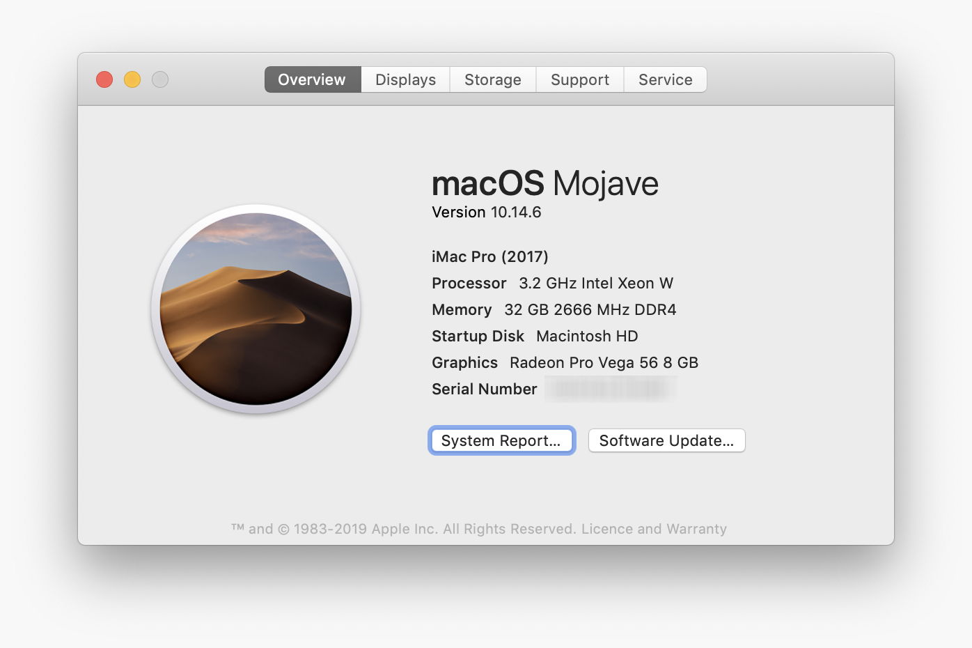The image size is (972, 648).
Task: Click the greyed-out zoom window button
Action: click(160, 79)
